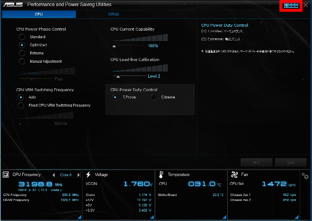Image resolution: width=312 pixels, height=221 pixels.
Task: Click the grid menu icon highlighted in red
Action: [x=291, y=6]
